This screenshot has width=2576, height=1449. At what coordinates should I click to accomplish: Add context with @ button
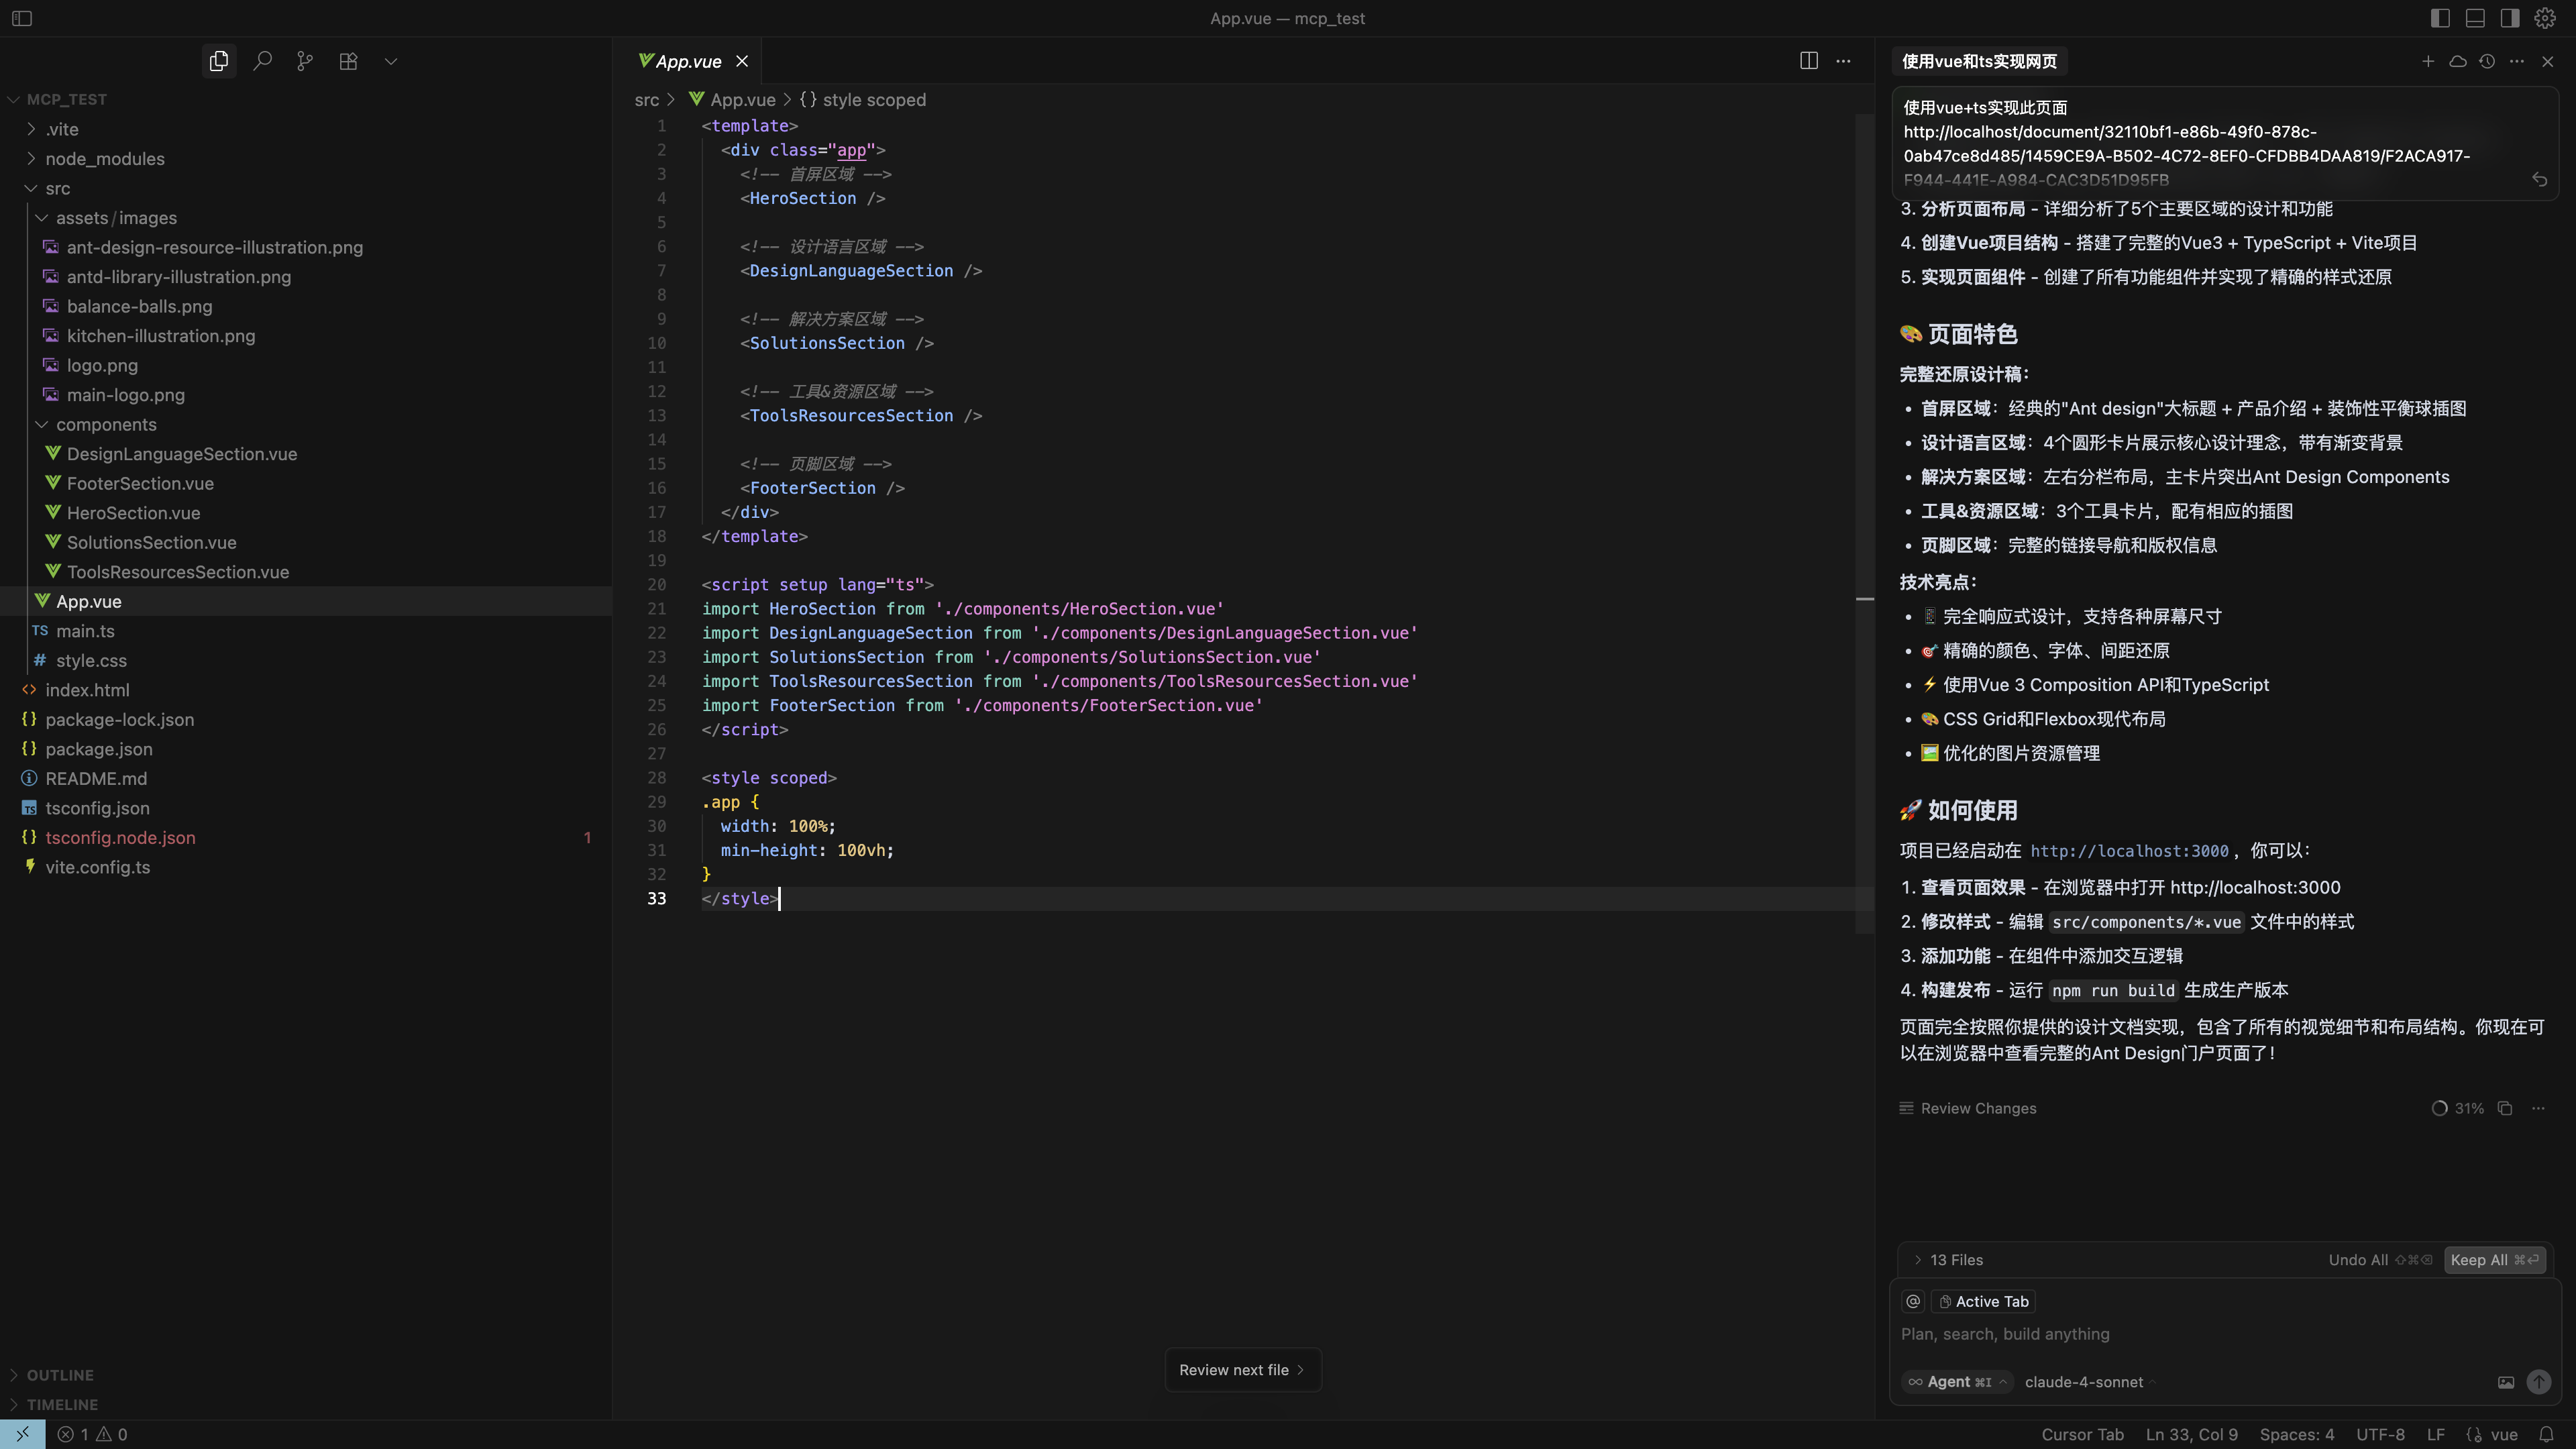[1913, 1302]
